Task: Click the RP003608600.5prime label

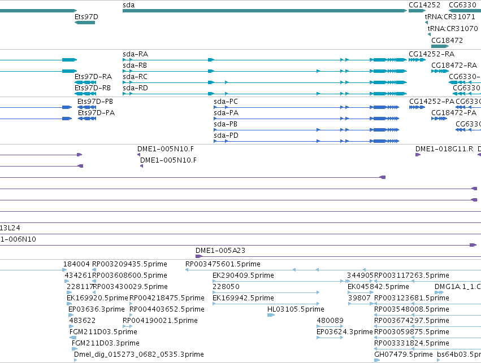Action: (129, 275)
